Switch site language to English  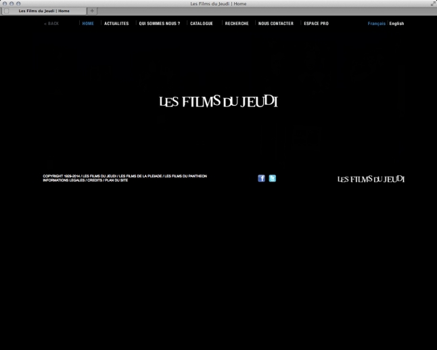click(x=396, y=24)
